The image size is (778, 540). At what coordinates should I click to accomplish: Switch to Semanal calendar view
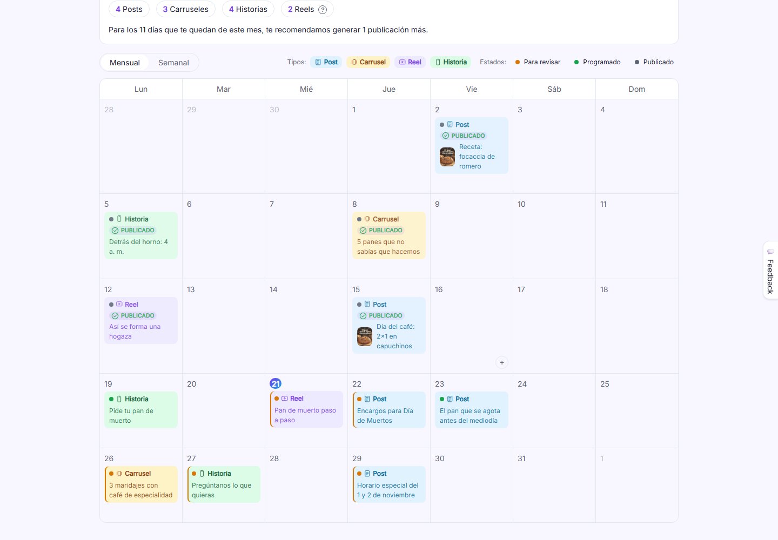pos(173,63)
